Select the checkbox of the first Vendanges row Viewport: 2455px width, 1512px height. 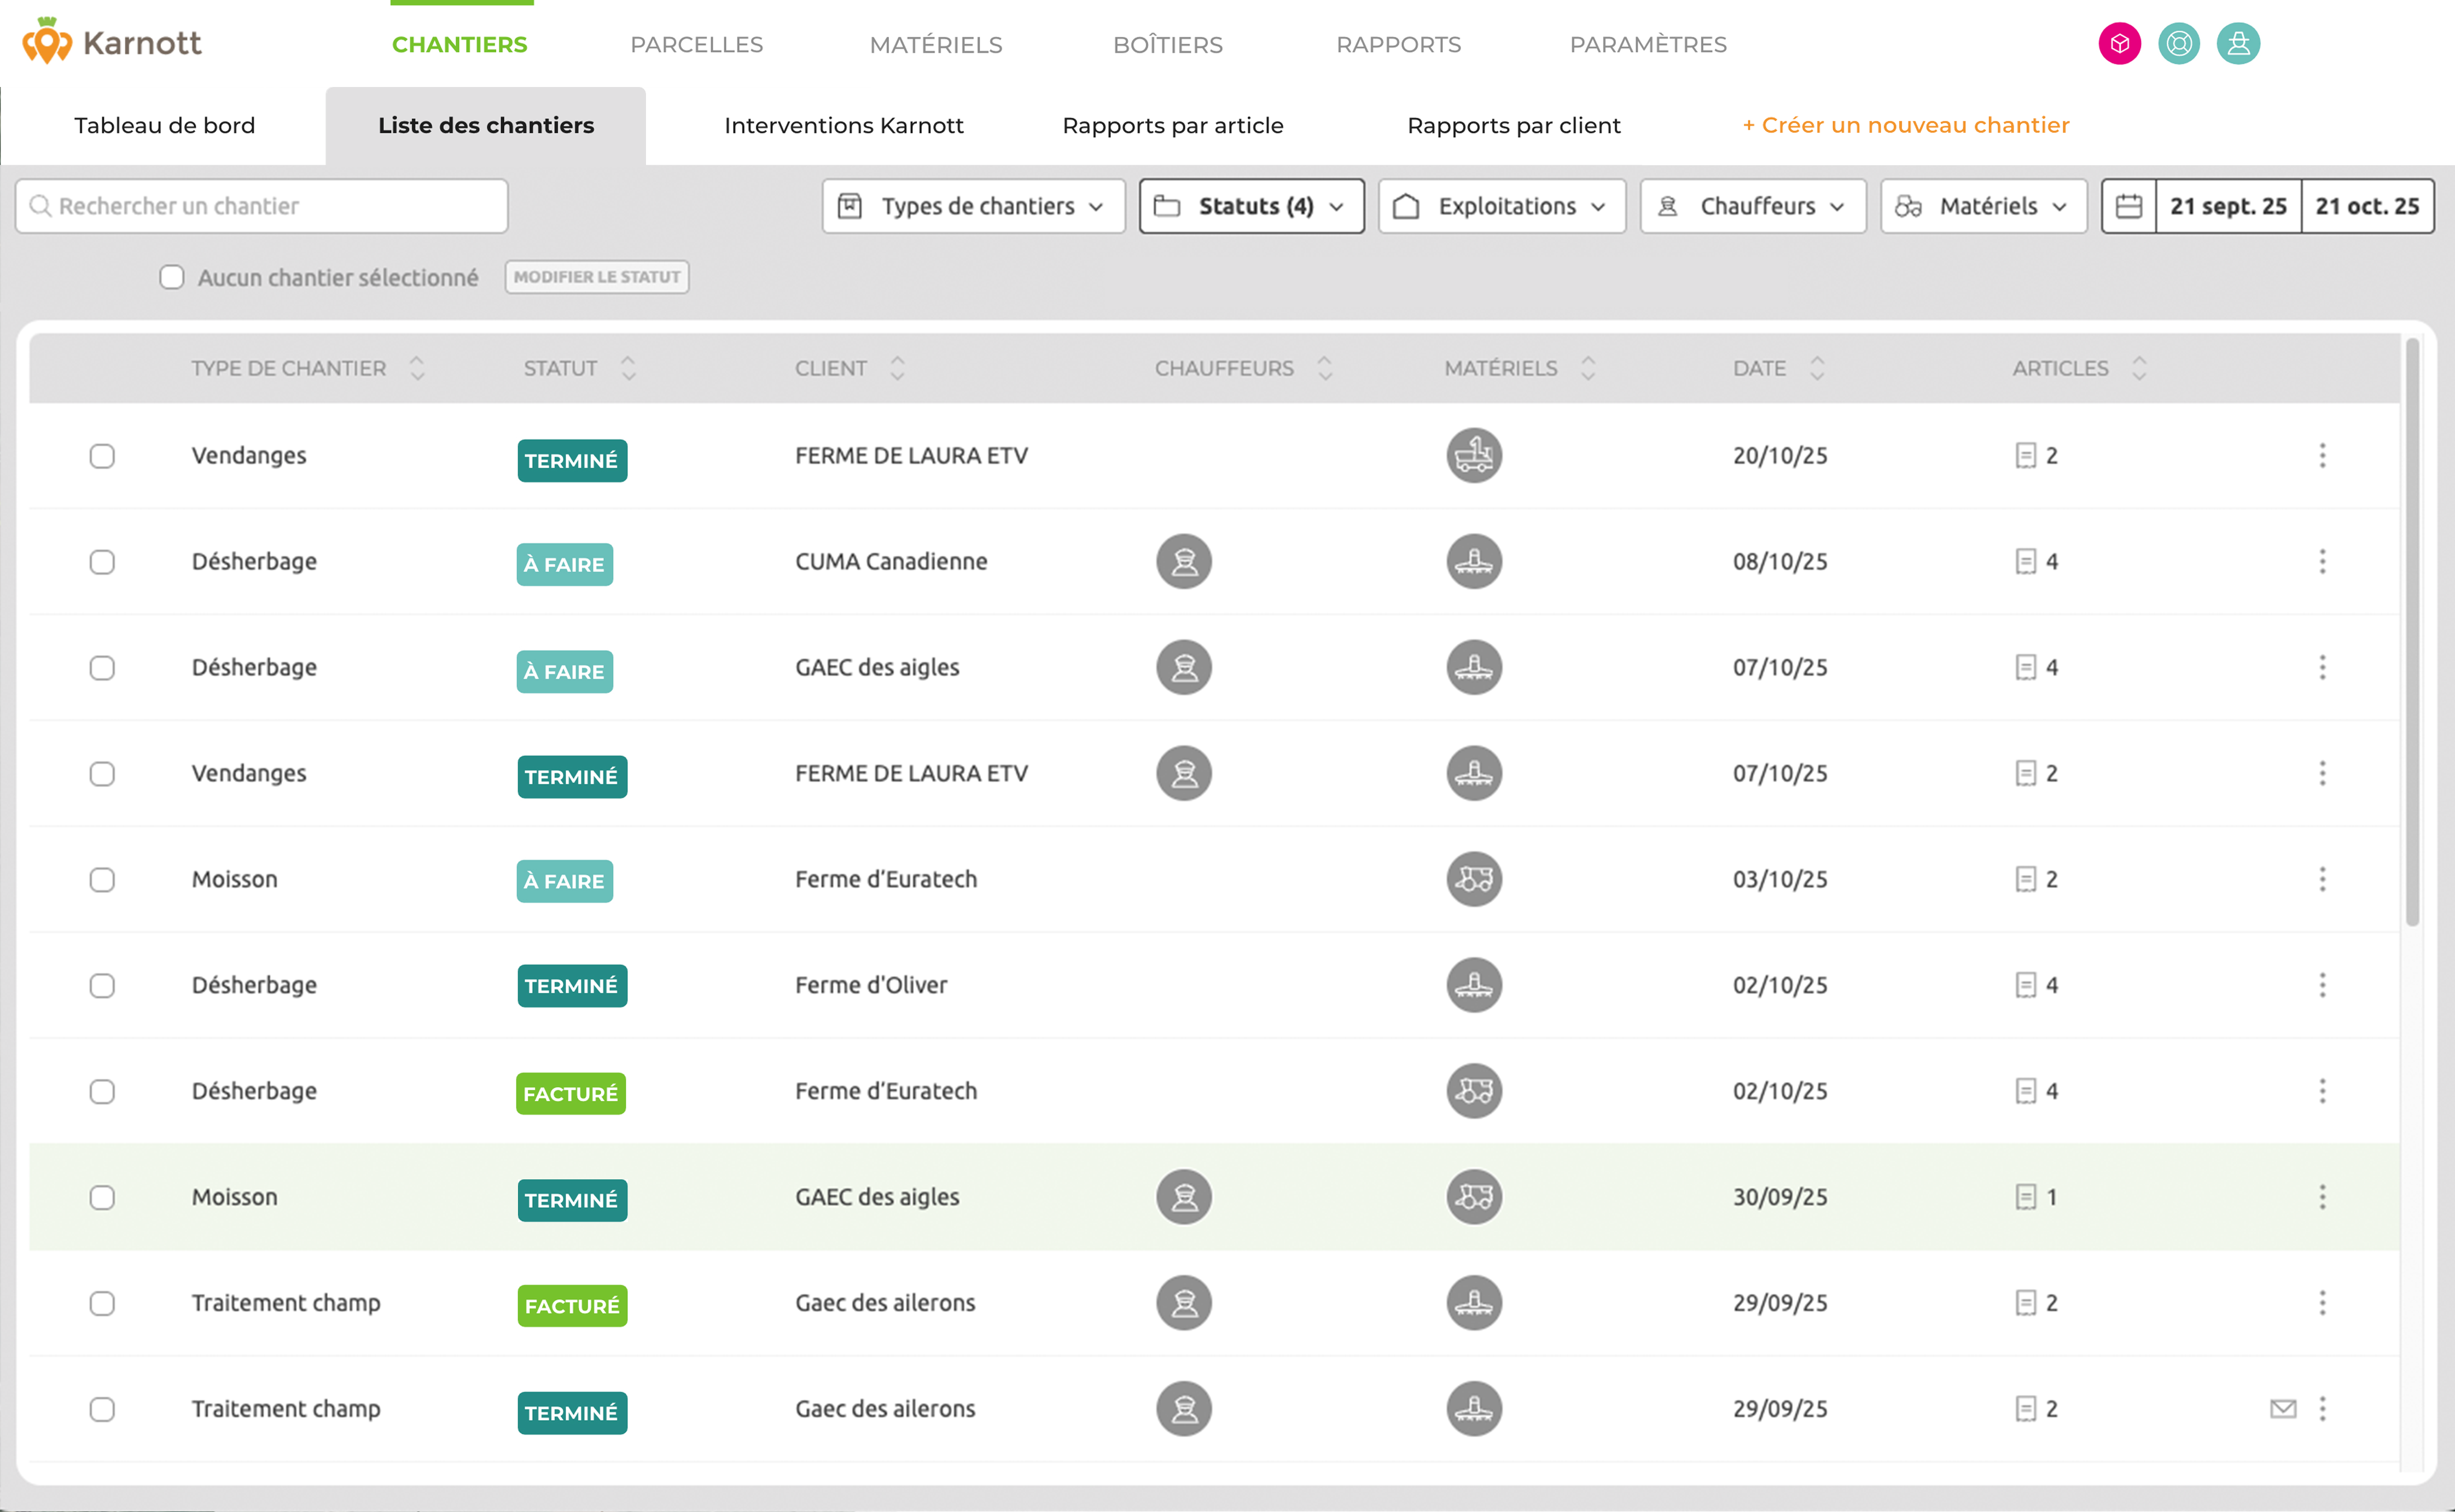(x=102, y=456)
